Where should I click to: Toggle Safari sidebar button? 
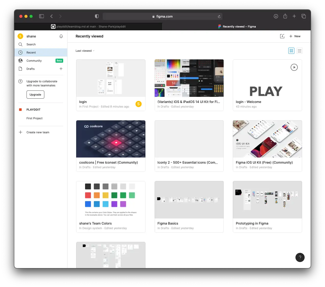[x=42, y=16]
